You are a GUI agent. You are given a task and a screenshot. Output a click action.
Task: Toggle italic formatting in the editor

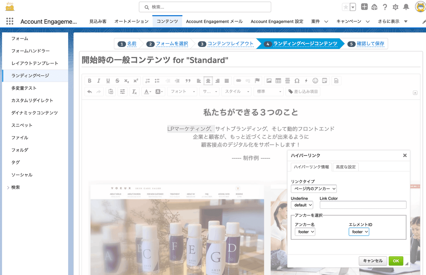coord(99,81)
